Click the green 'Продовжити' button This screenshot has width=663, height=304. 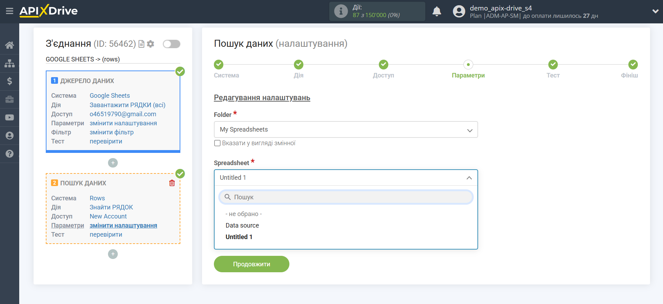click(251, 264)
